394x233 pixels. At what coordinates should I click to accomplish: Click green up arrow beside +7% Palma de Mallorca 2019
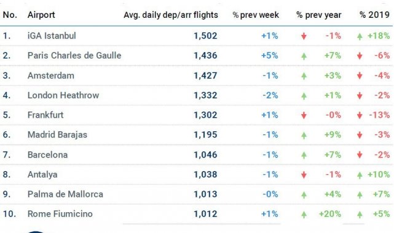pos(360,194)
